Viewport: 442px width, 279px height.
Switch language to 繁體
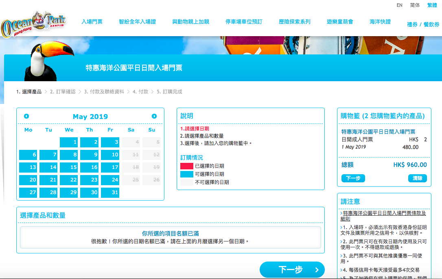click(432, 5)
